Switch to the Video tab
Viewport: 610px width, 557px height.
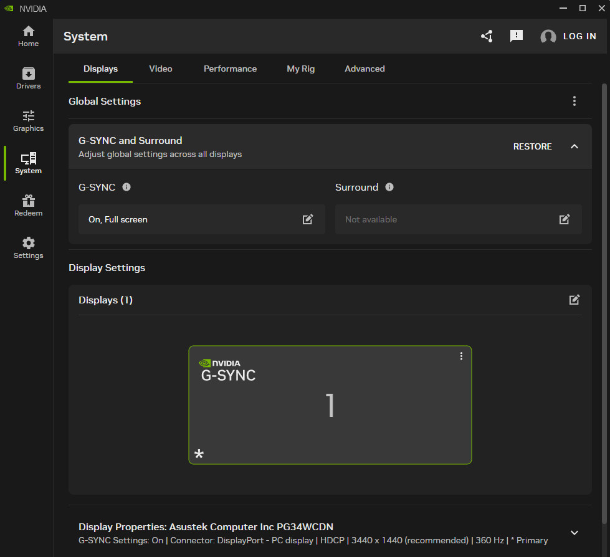[x=161, y=69]
